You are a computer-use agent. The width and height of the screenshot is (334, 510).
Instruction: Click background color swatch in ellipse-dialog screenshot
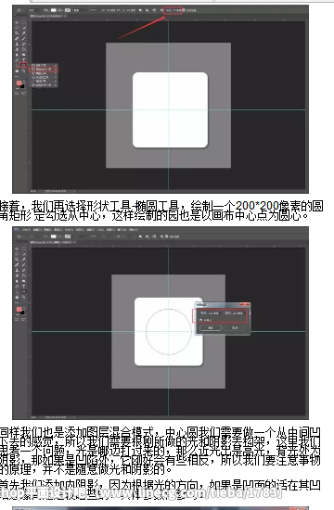(x=22, y=312)
